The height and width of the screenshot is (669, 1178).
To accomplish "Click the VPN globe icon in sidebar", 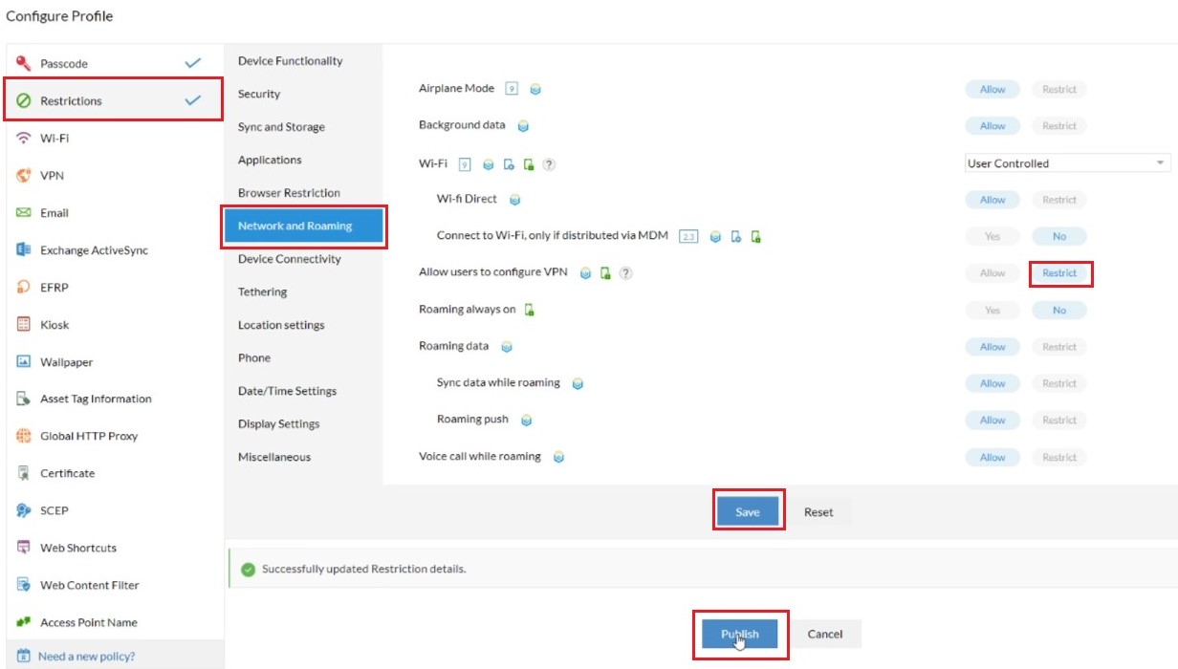I will (x=24, y=176).
